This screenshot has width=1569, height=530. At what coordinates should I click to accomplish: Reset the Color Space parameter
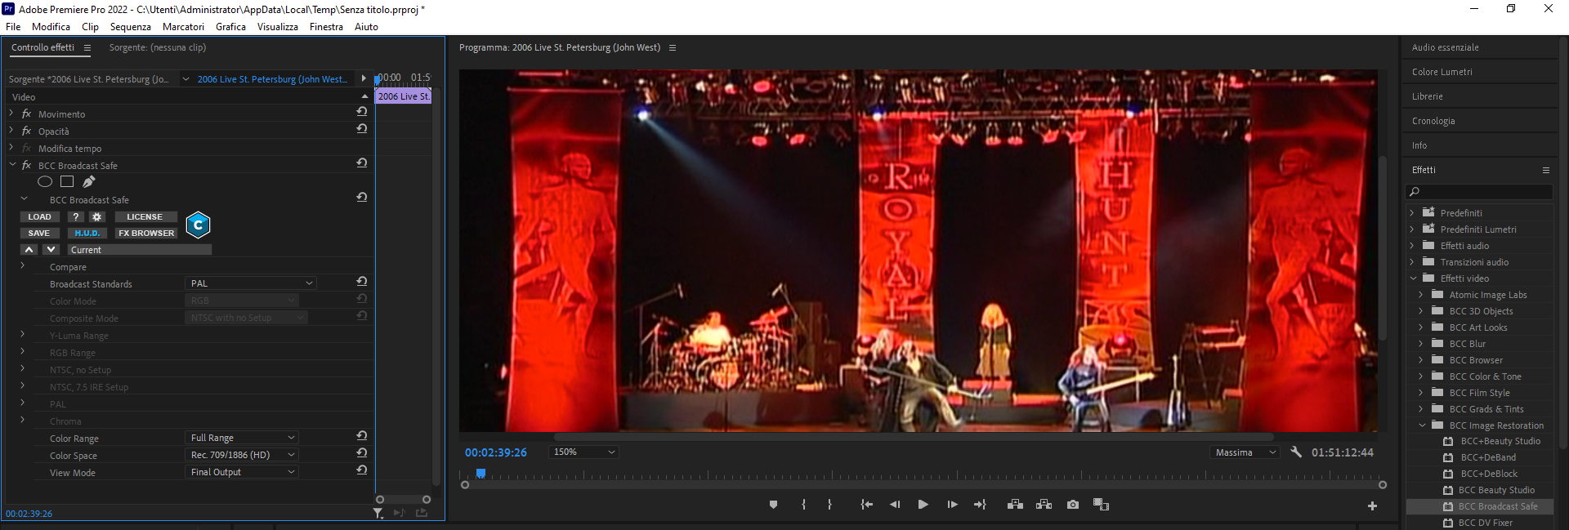361,452
